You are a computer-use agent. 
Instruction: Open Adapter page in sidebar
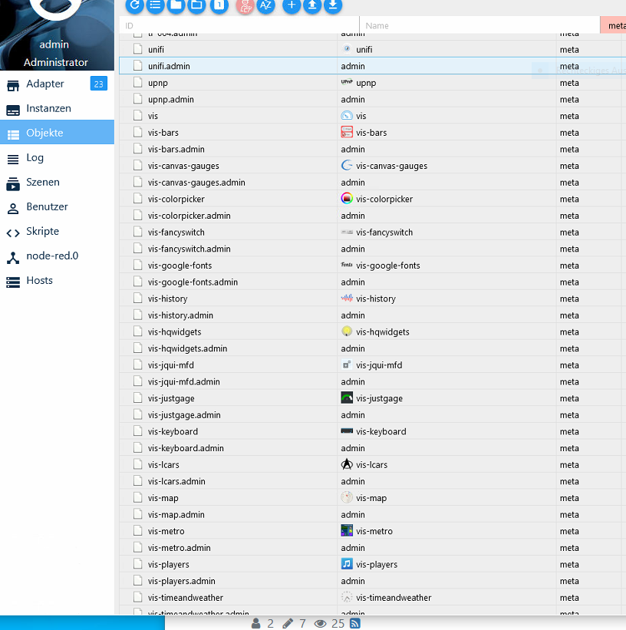(x=57, y=84)
